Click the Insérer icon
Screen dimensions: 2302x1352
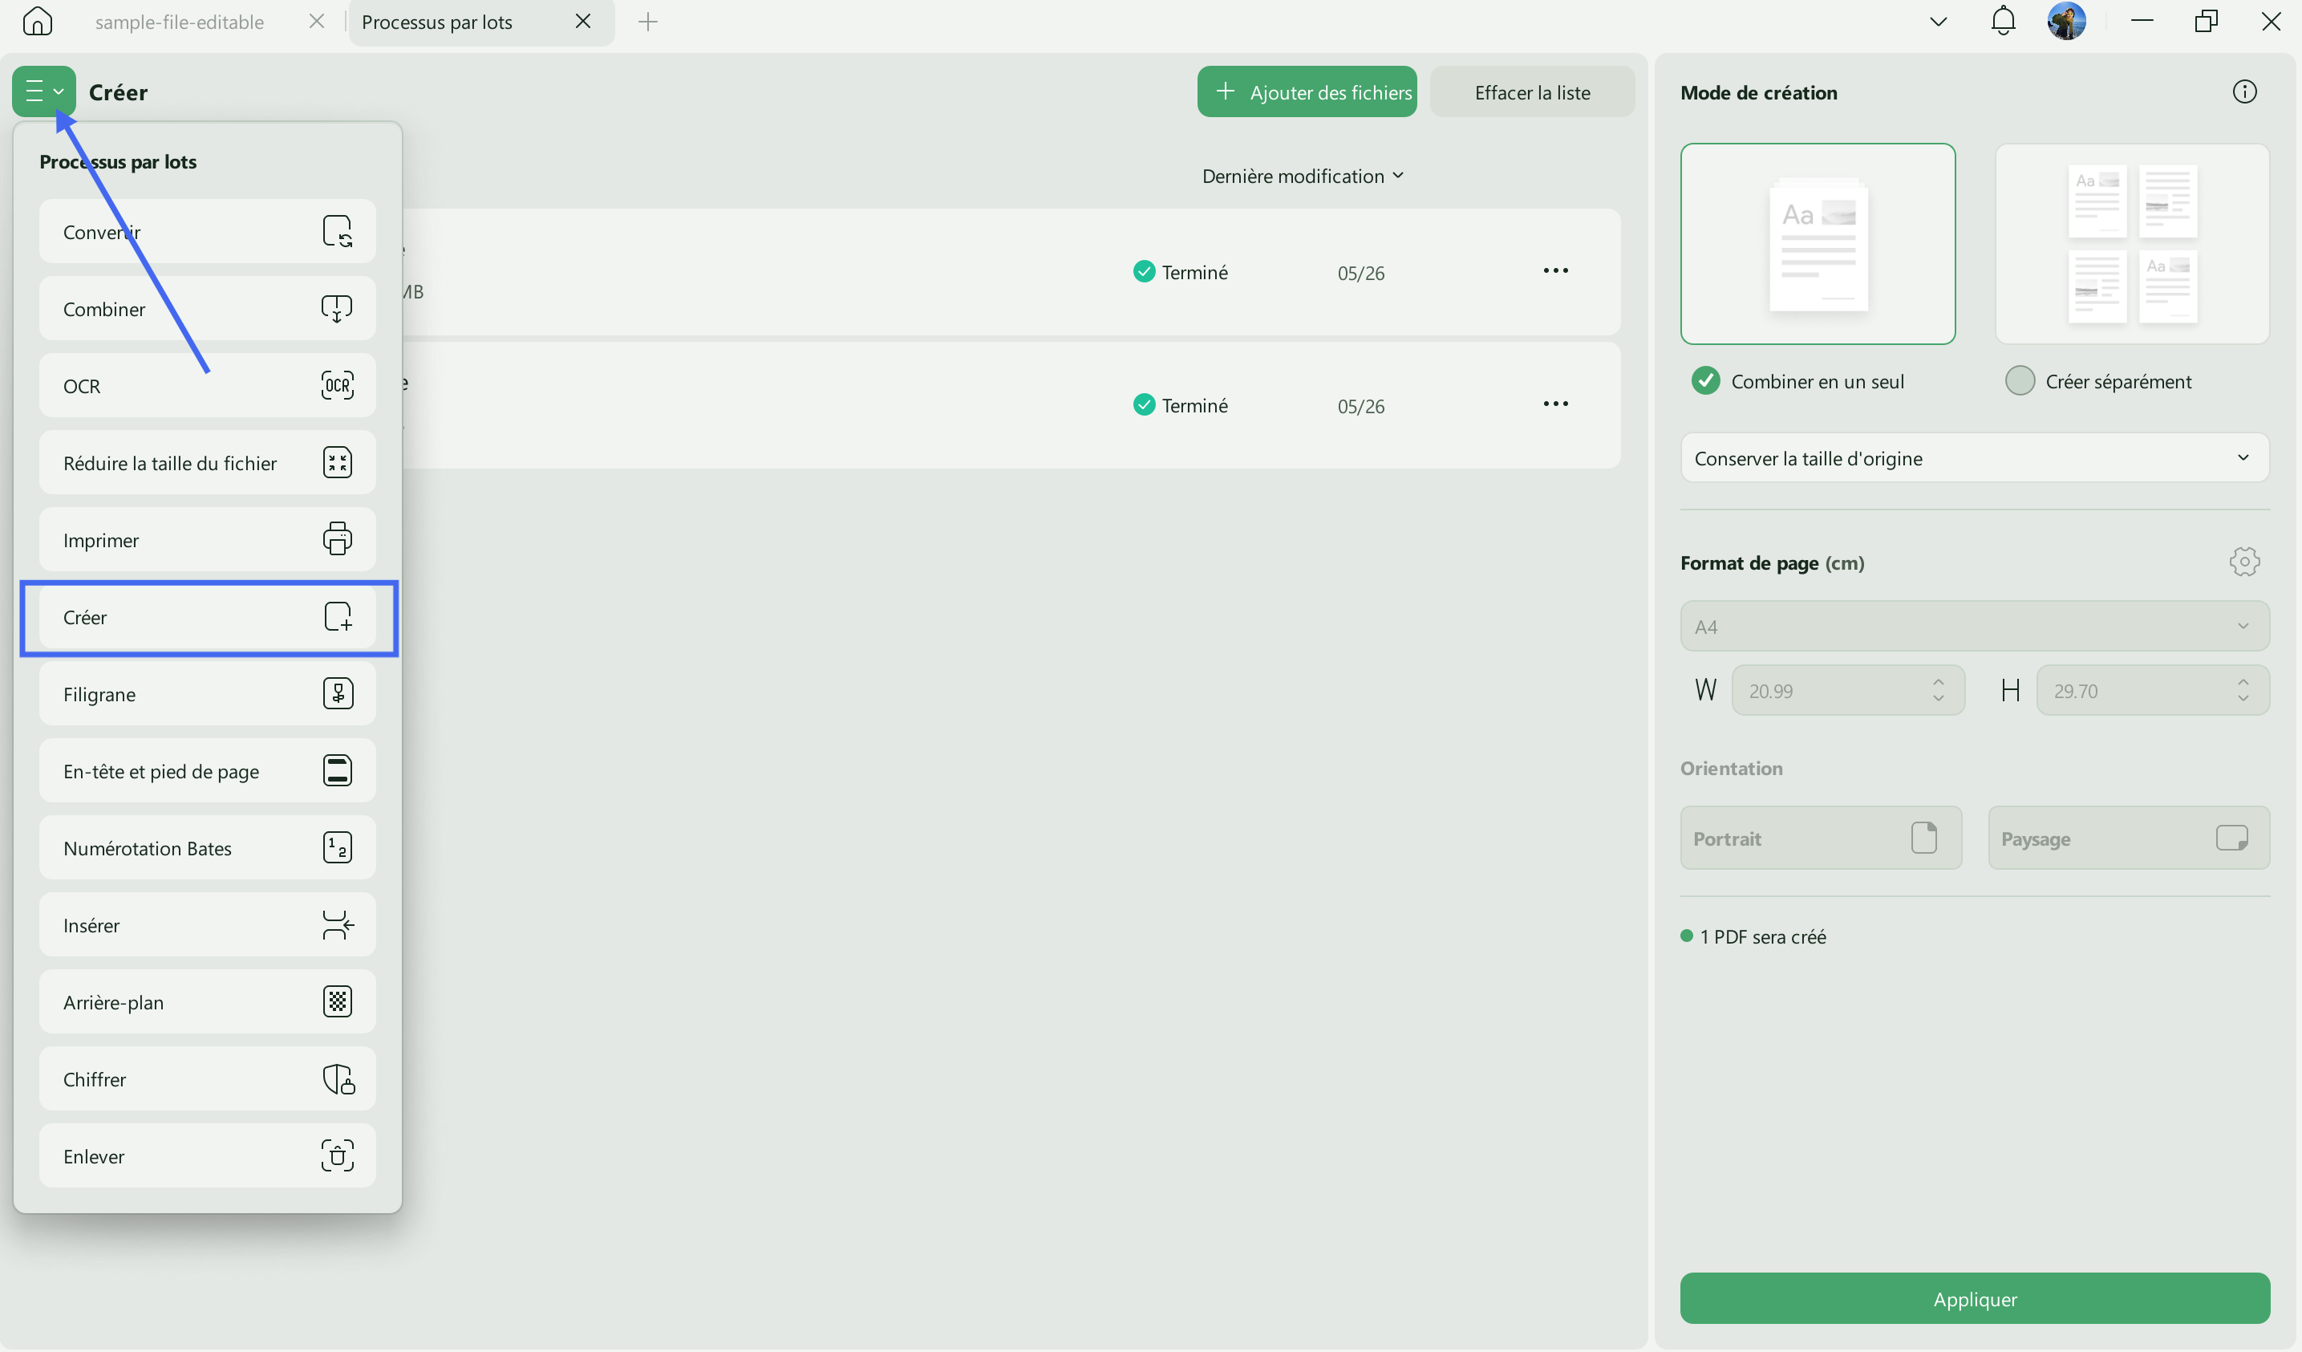click(x=337, y=924)
